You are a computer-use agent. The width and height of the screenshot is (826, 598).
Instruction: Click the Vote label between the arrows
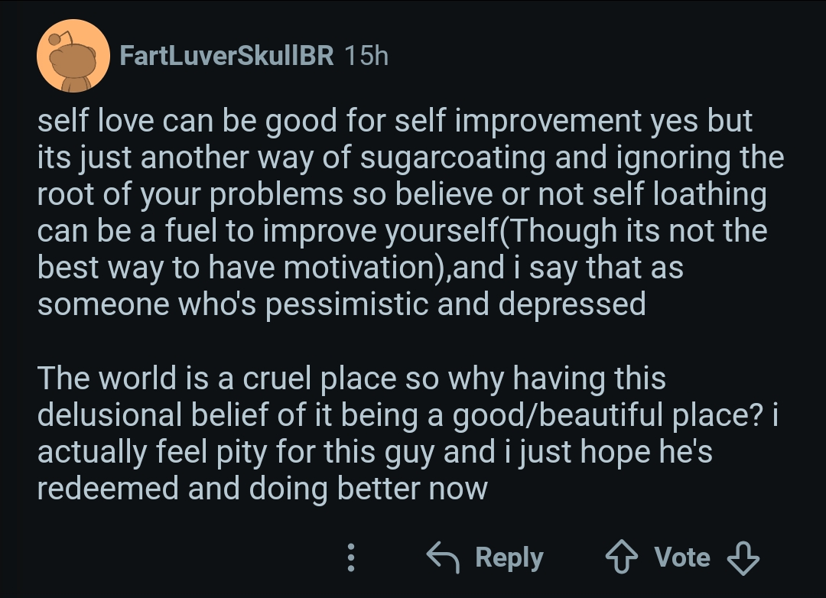tap(682, 557)
